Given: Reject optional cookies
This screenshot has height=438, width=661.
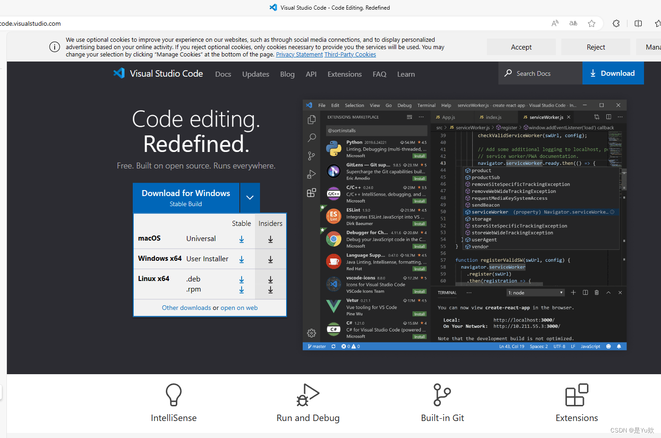Looking at the screenshot, I should click(596, 47).
